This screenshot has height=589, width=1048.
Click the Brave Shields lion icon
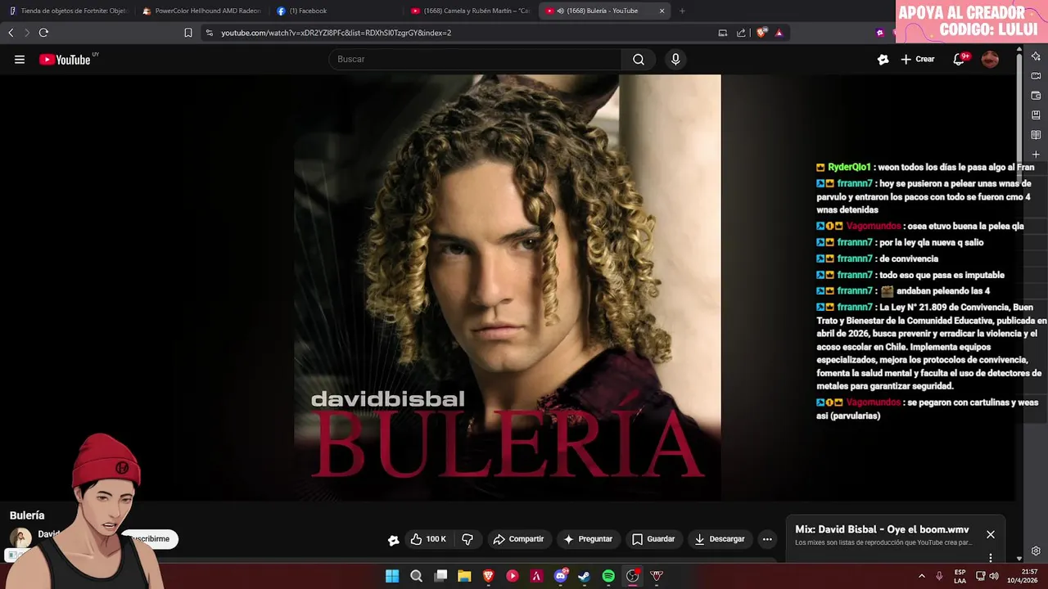coord(761,33)
